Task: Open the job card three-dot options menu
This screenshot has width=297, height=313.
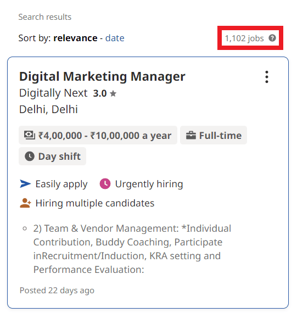Action: pyautogui.click(x=267, y=77)
